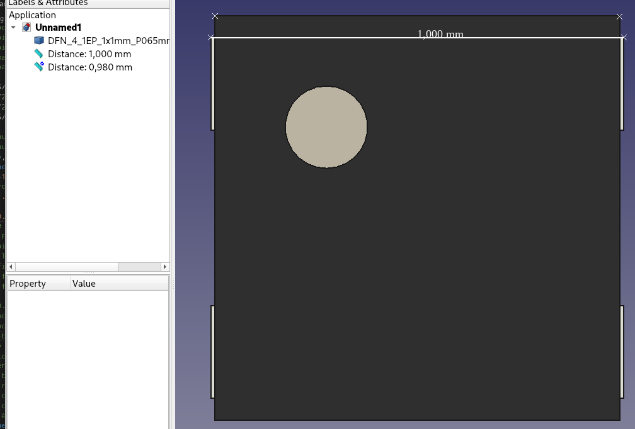Select the Unnamed1 document icon
The image size is (635, 429).
coord(26,28)
